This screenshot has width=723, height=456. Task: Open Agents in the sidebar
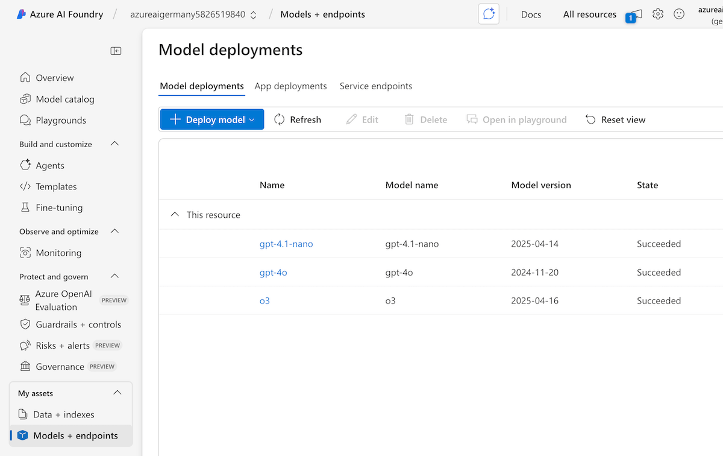(49, 165)
